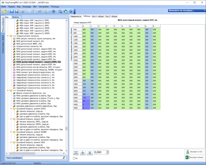The width and height of the screenshot is (206, 165).
Task: Switch to the Поверхность tab
Action: [76, 16]
